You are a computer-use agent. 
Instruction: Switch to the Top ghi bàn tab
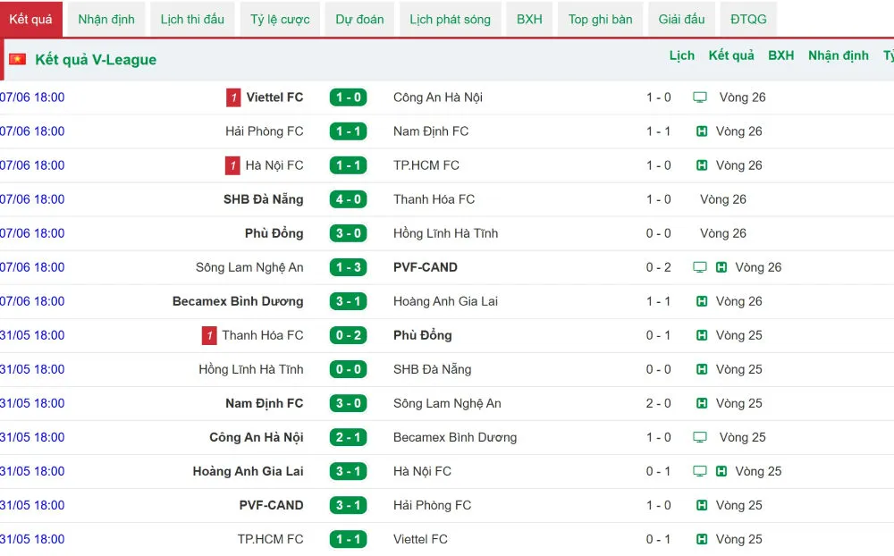pyautogui.click(x=601, y=20)
